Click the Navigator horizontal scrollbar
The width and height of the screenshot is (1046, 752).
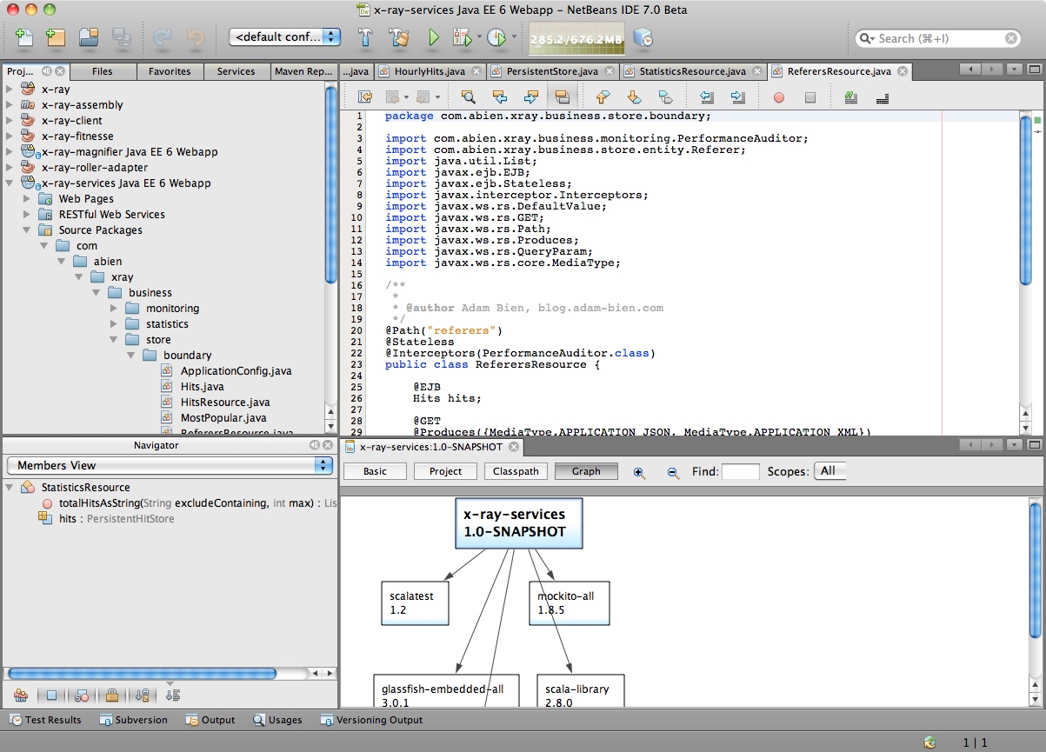coord(142,673)
